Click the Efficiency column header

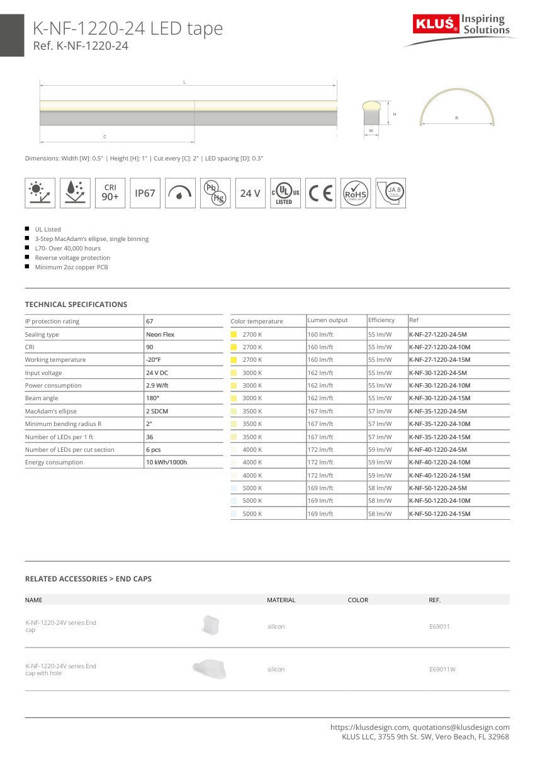(381, 320)
